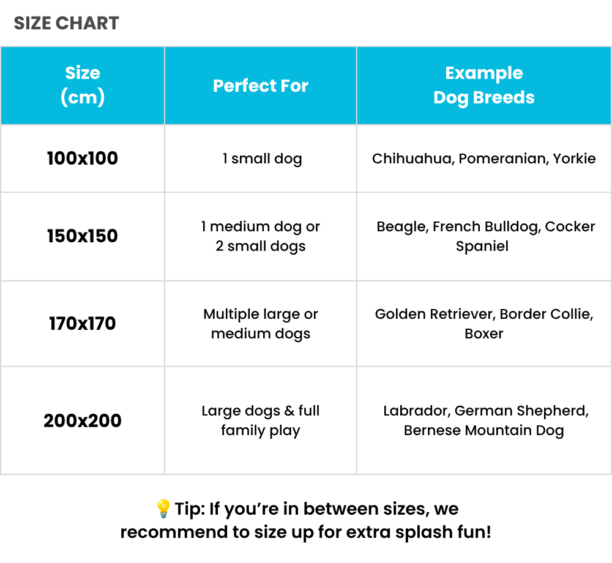Click the lightbulb tip icon
This screenshot has height=563, width=612.
163,509
